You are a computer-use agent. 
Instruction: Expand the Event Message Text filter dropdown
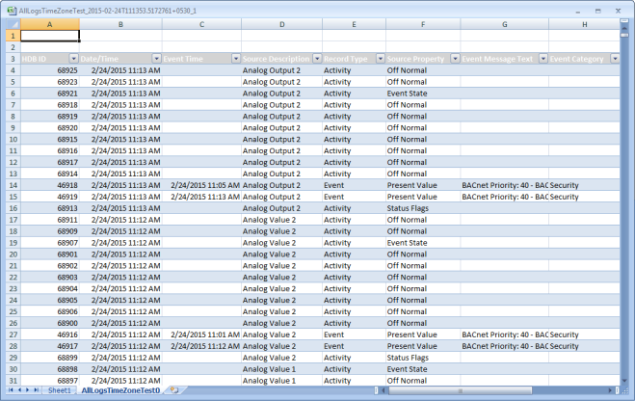click(x=541, y=58)
